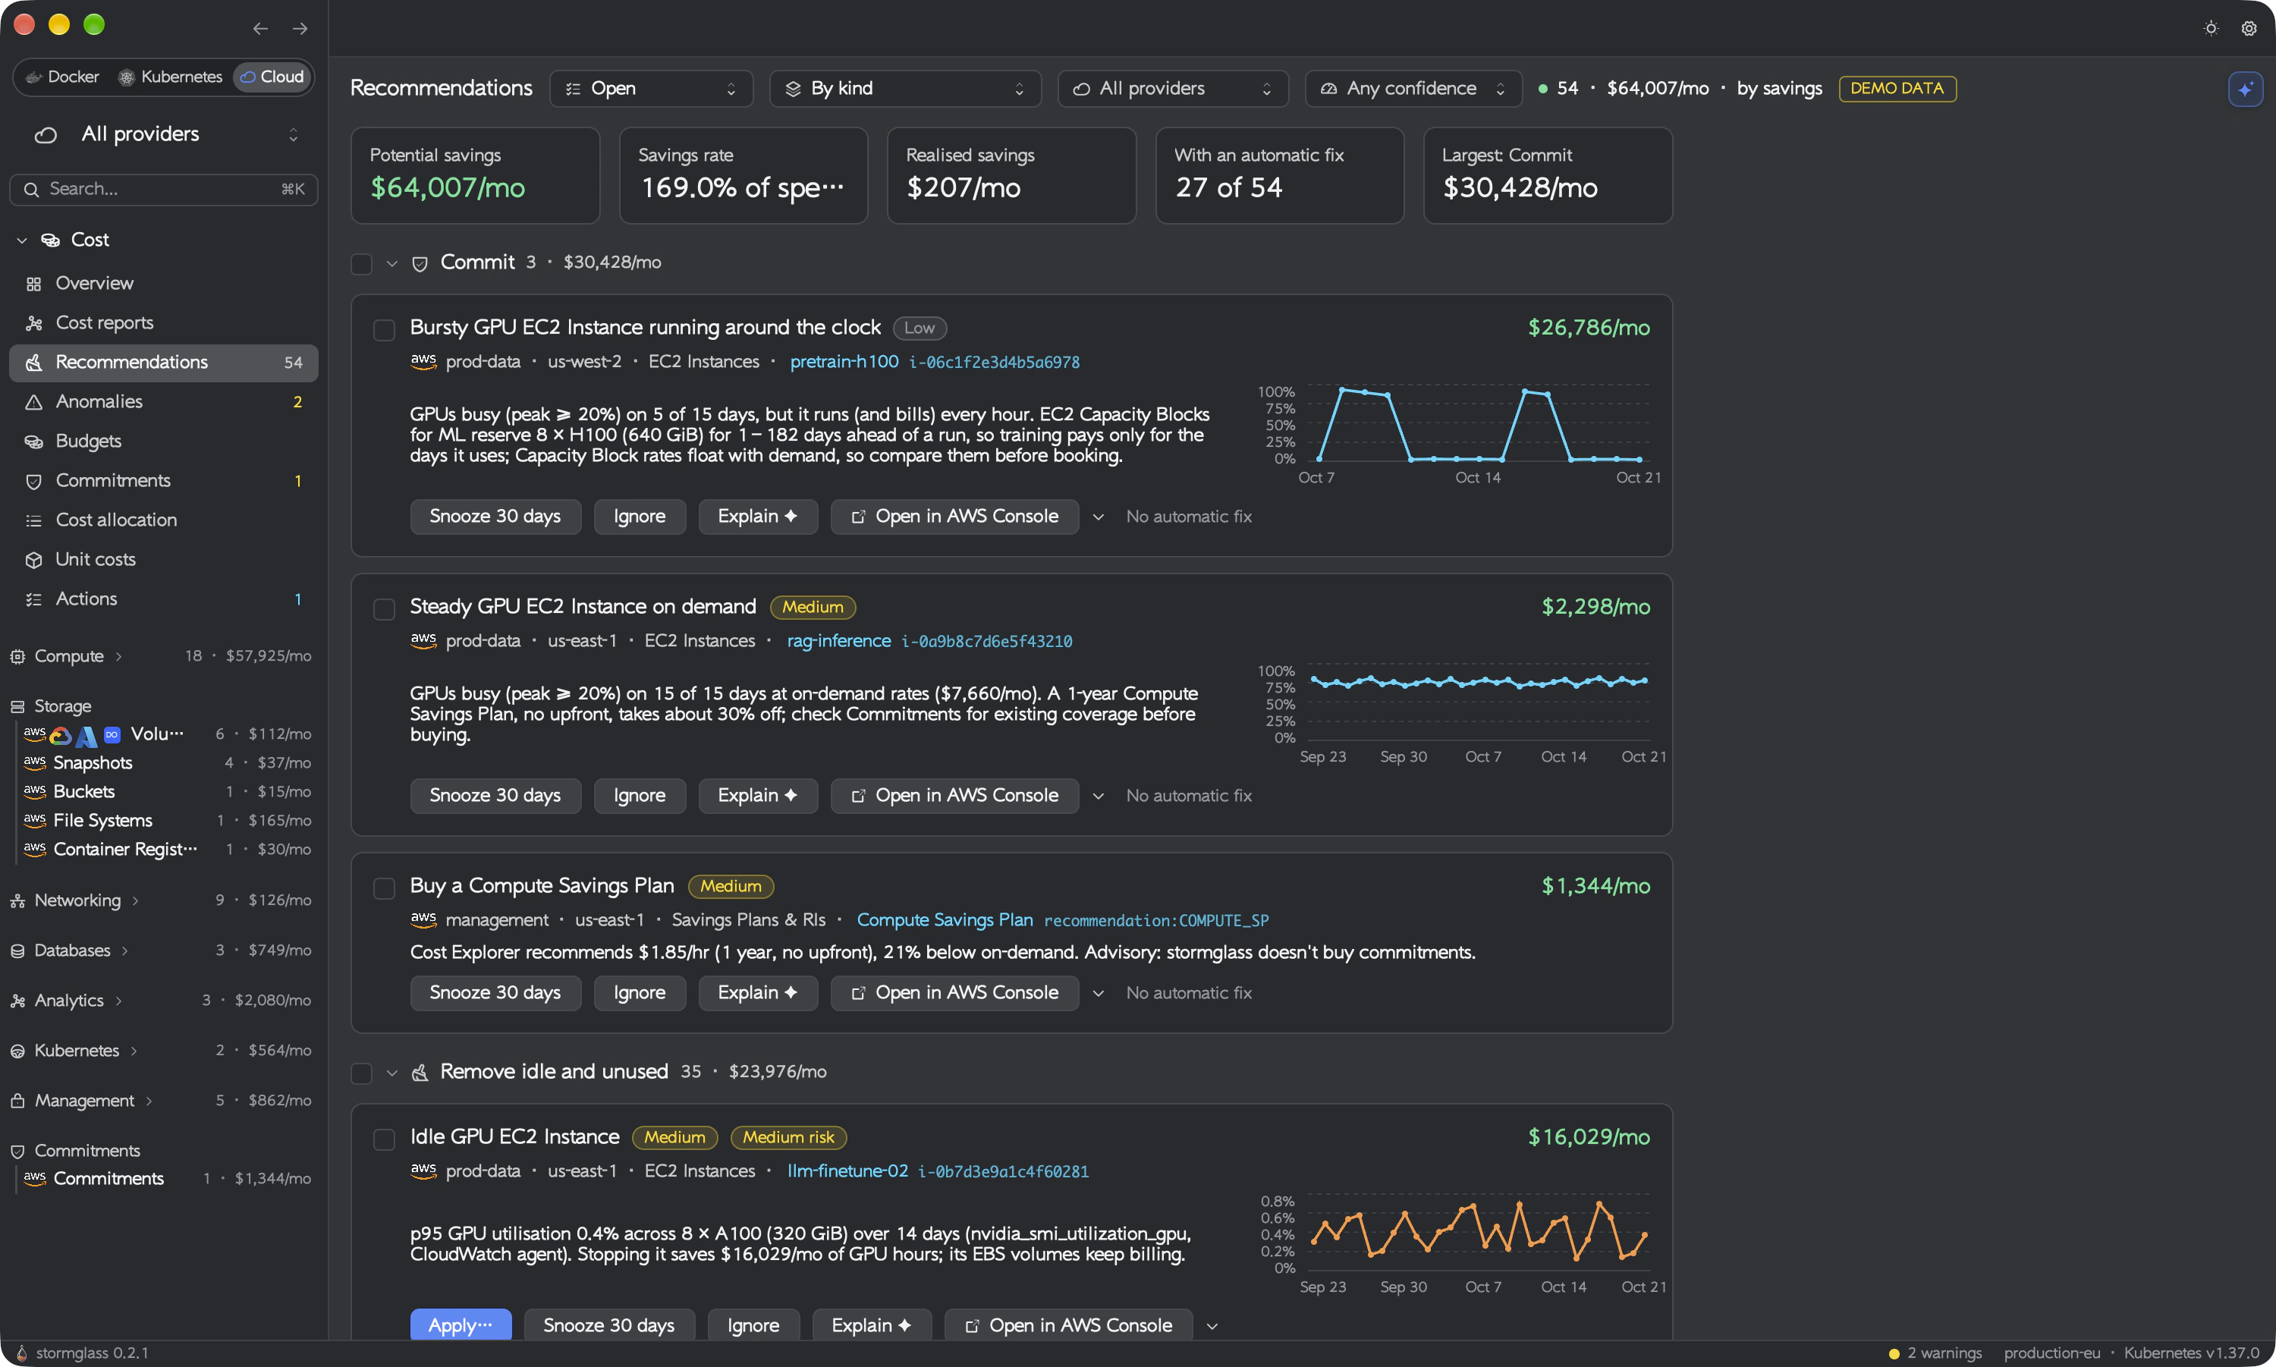Switch to the Kubernetes tab
The image size is (2276, 1367).
coord(171,77)
